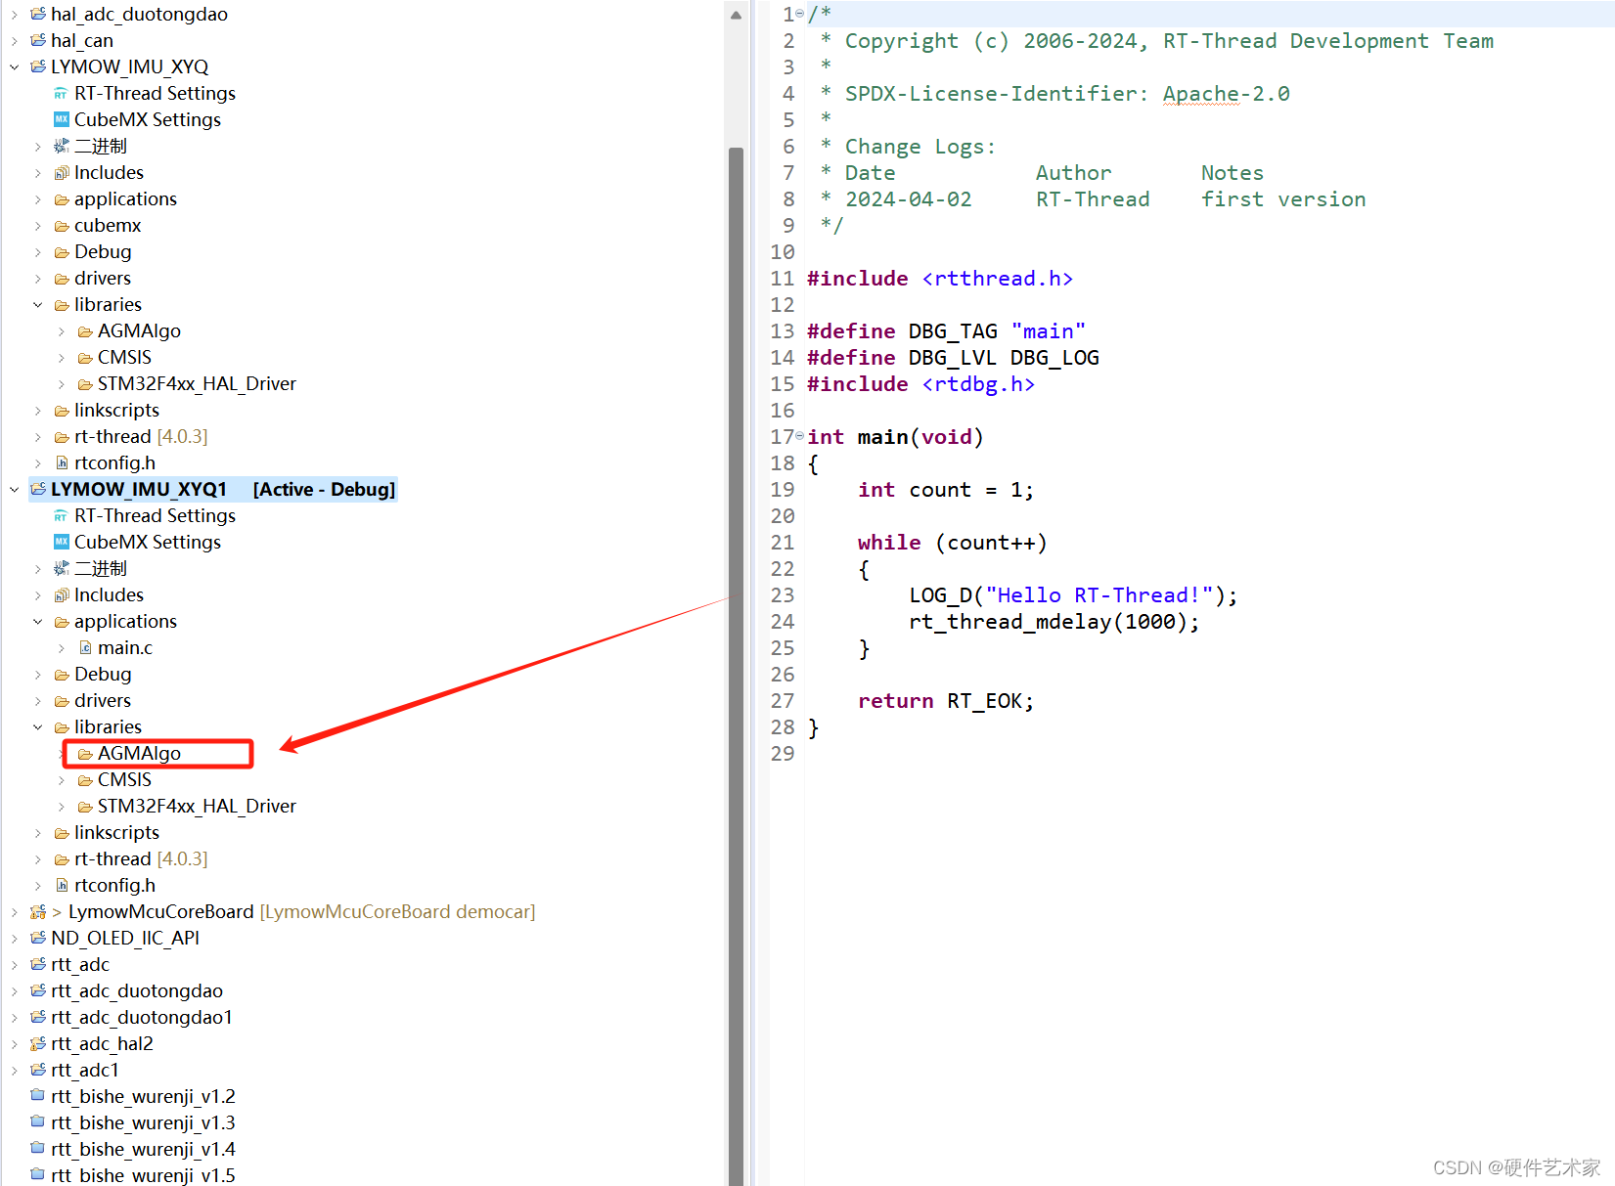The height and width of the screenshot is (1186, 1615).
Task: Click AGMAlgo folder icon in LYMOW_IMU_XYQ1 libraries
Action: (x=85, y=754)
